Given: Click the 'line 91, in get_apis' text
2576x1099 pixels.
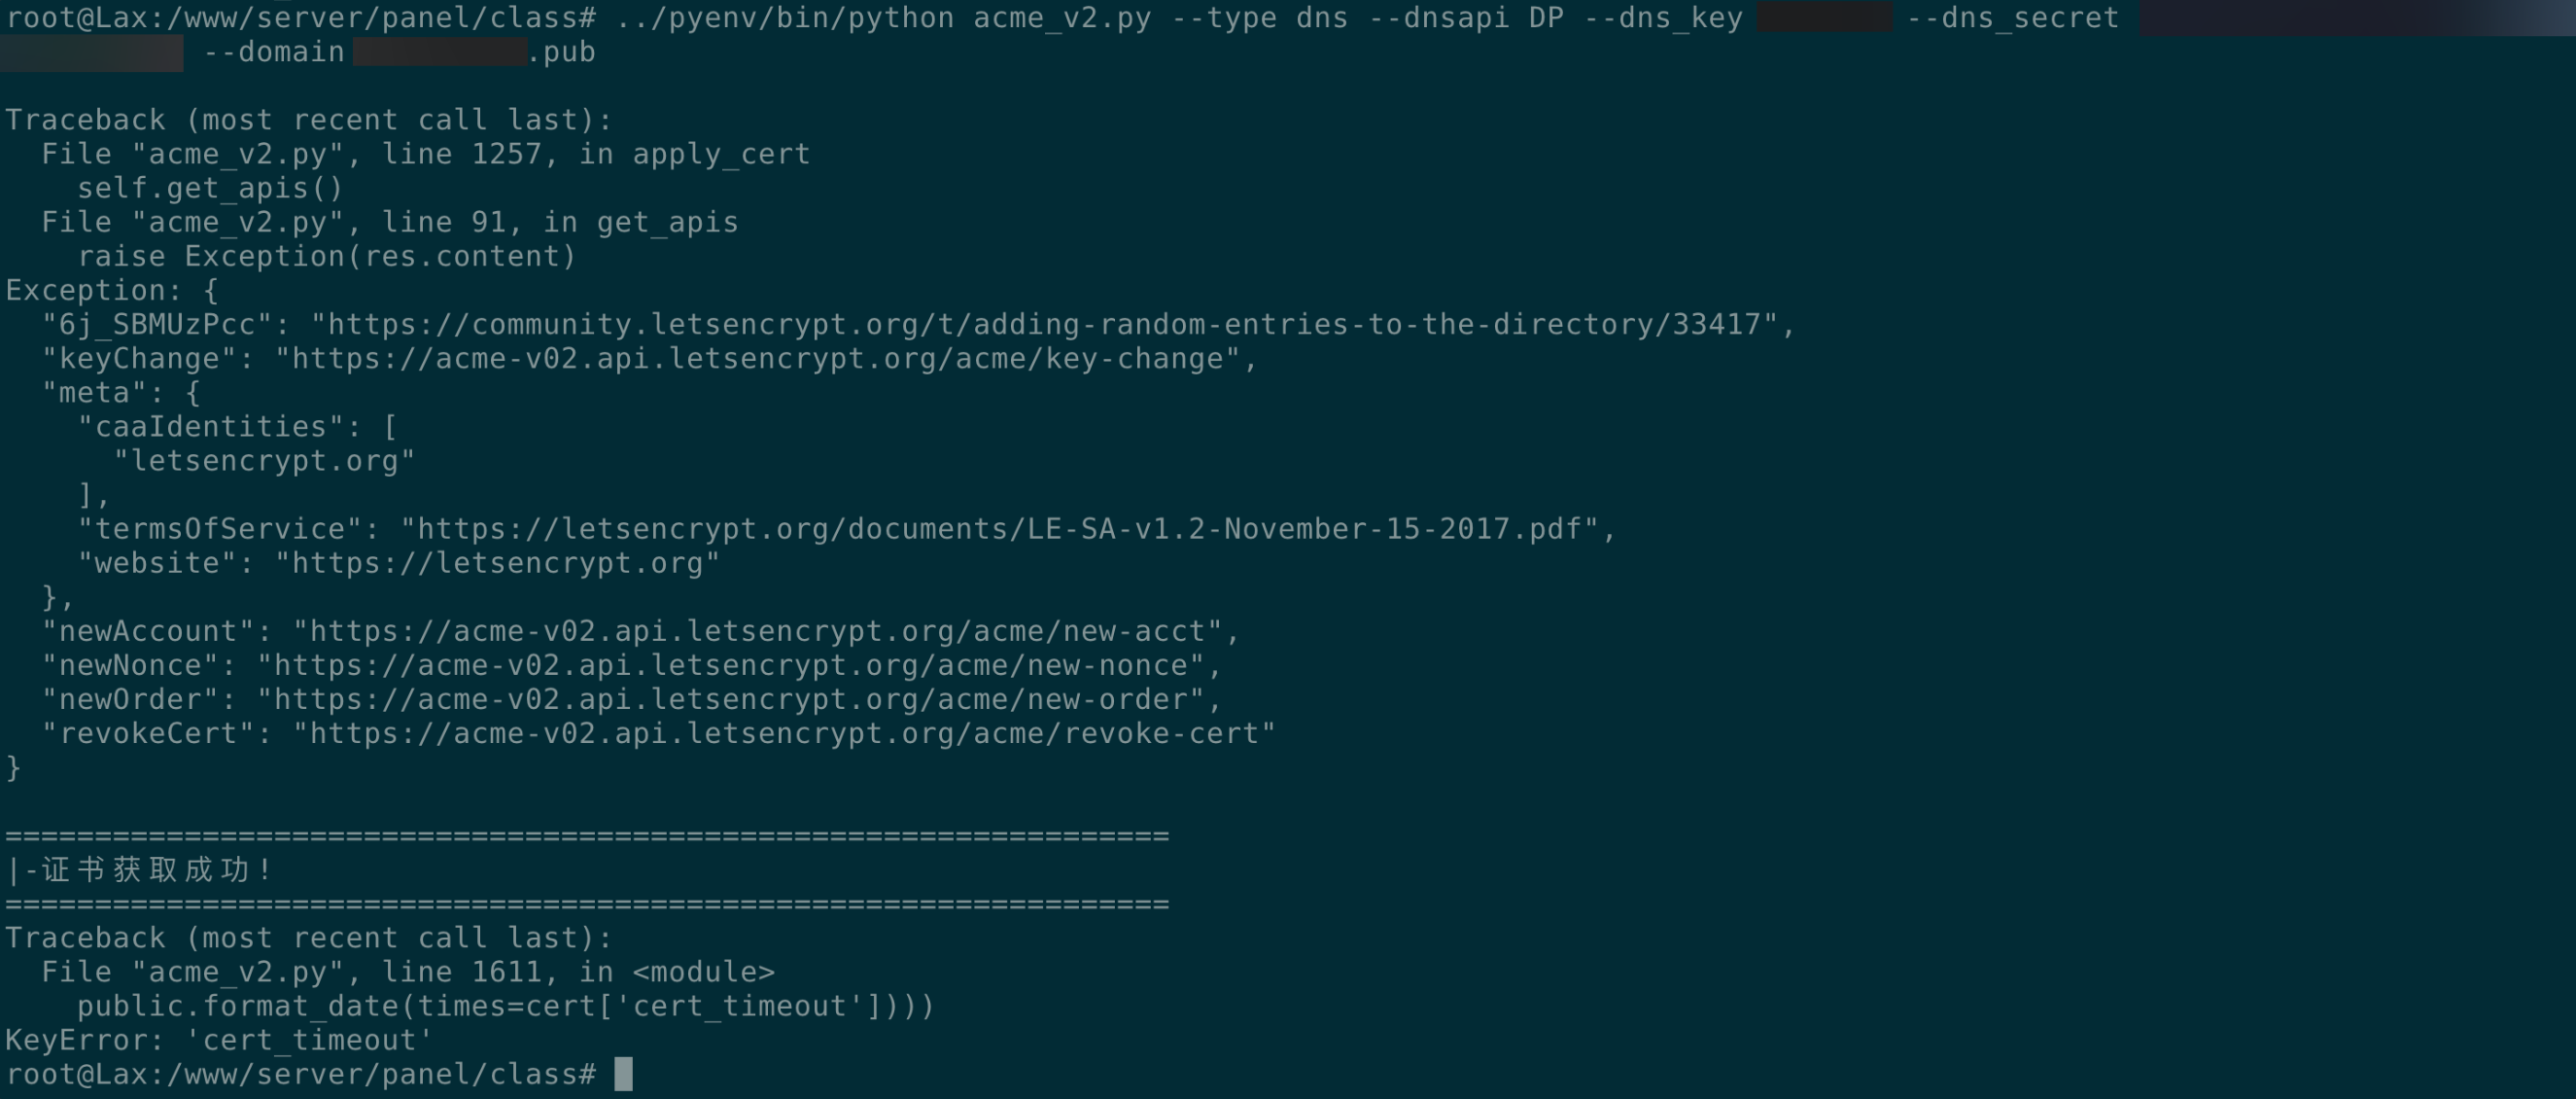Looking at the screenshot, I should pyautogui.click(x=560, y=222).
